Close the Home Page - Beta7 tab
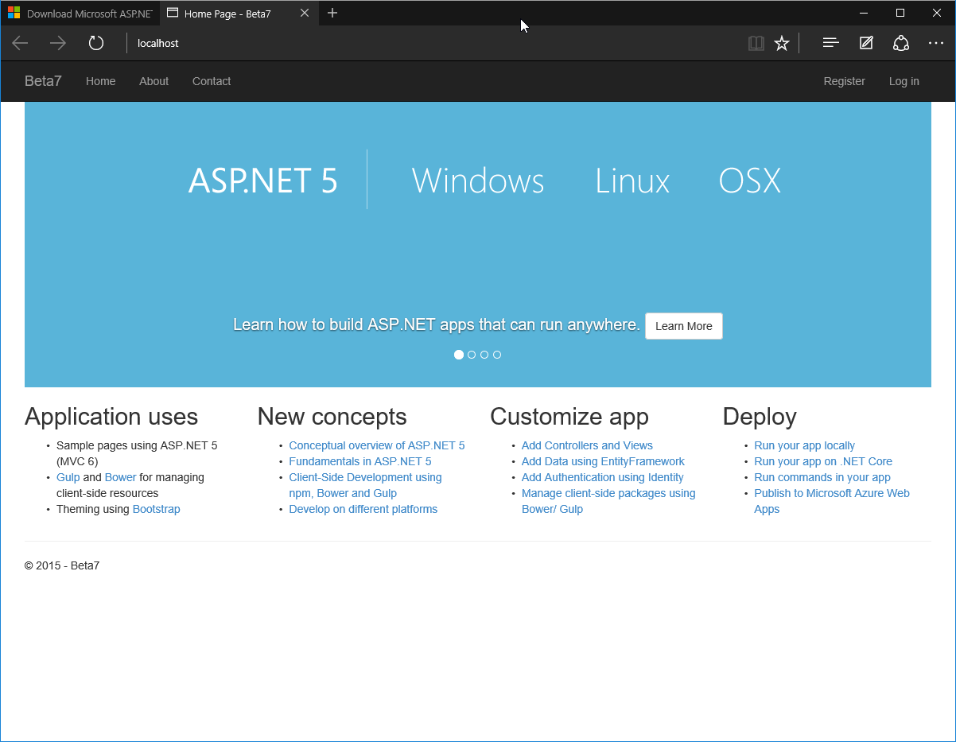Image resolution: width=956 pixels, height=742 pixels. (x=305, y=13)
